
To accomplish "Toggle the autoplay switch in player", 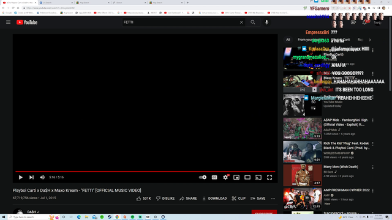I will [x=203, y=177].
